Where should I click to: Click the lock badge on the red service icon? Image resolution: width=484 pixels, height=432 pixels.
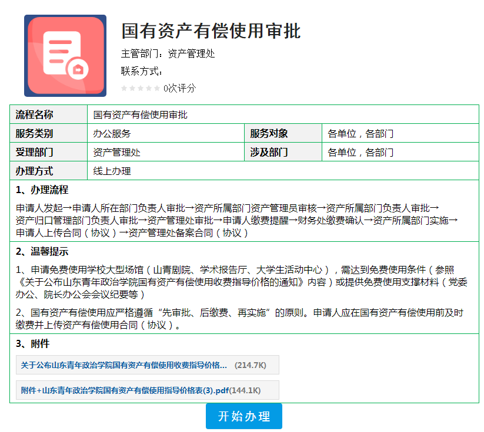pos(76,67)
